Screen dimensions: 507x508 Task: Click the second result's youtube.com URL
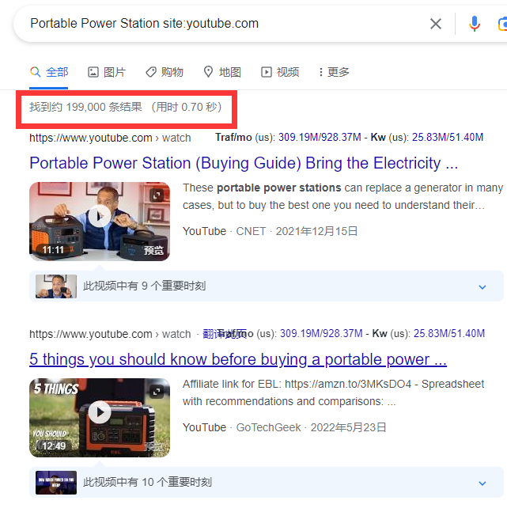pos(110,334)
